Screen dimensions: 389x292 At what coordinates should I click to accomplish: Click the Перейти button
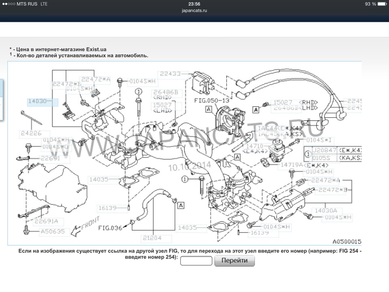pyautogui.click(x=235, y=260)
